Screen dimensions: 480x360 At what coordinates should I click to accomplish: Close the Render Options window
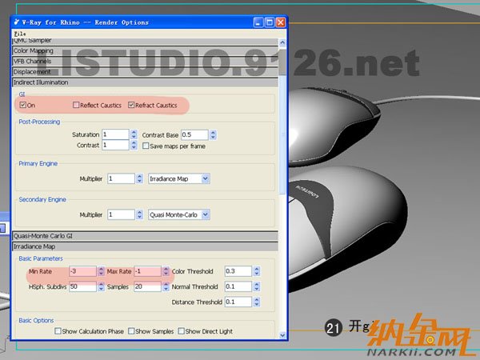tap(281, 22)
